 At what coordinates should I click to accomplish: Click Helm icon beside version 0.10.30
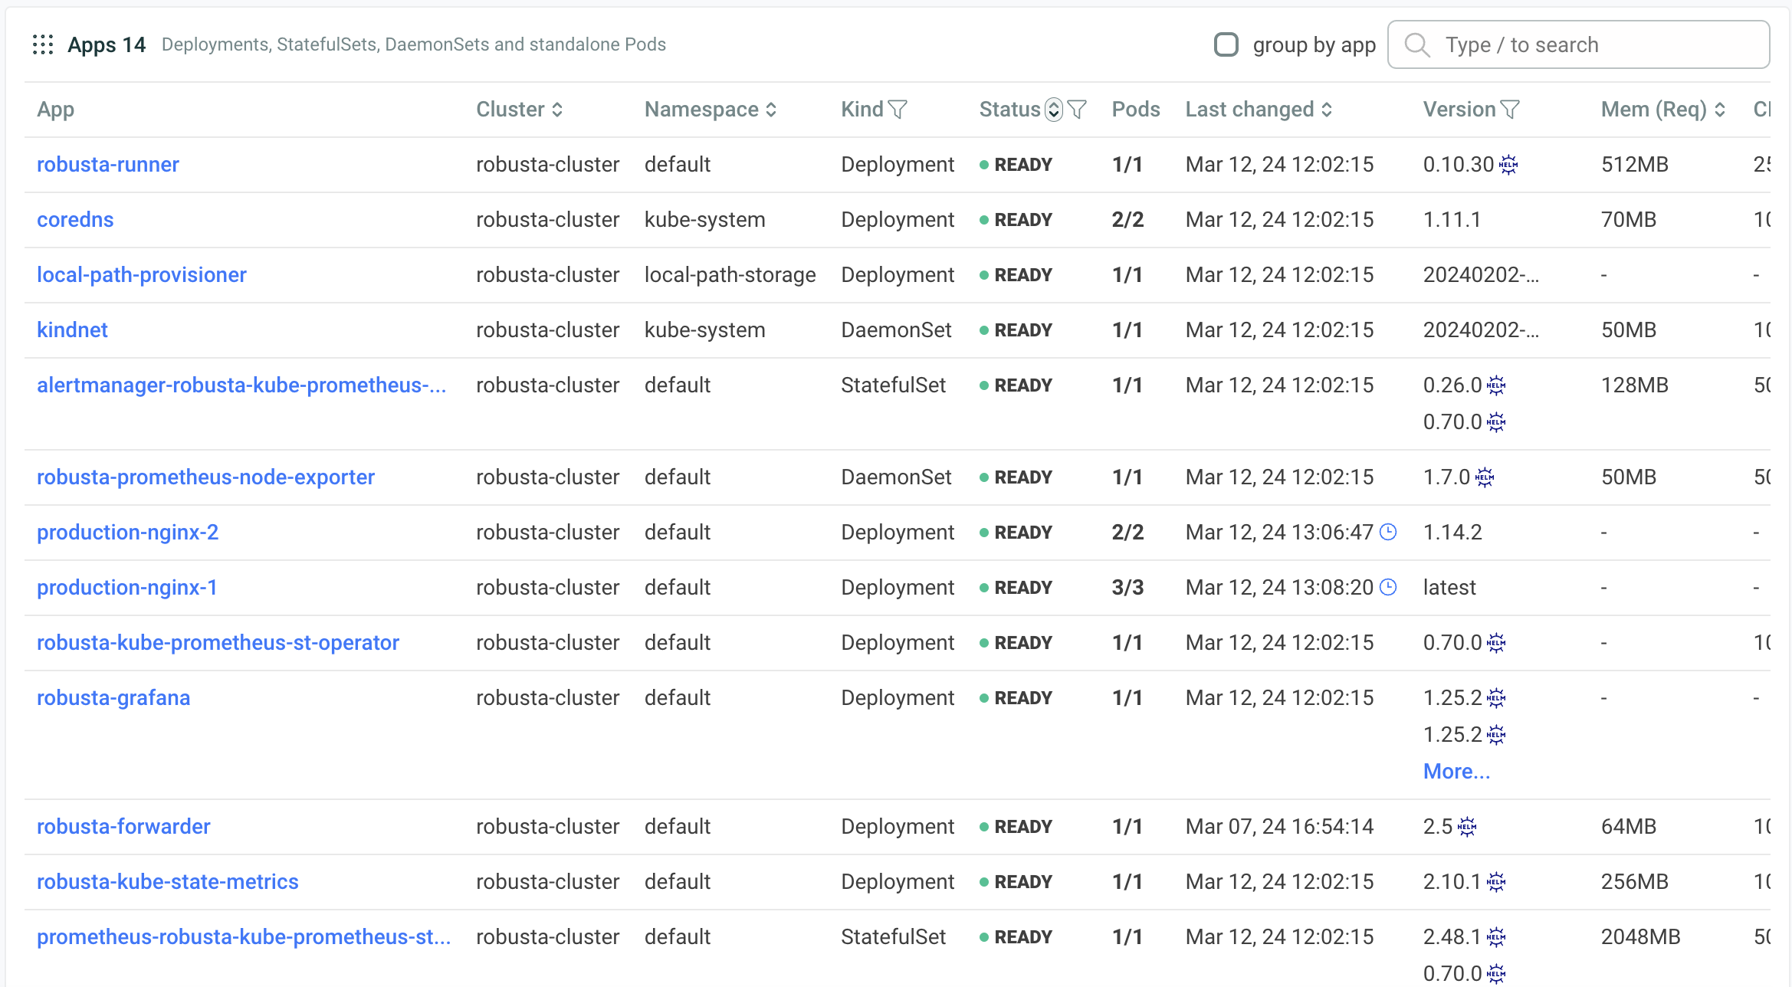coord(1508,165)
